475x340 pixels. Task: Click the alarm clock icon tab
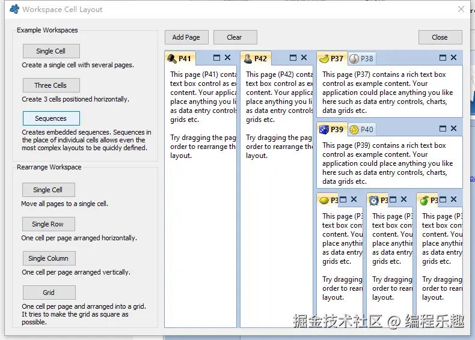click(x=378, y=200)
